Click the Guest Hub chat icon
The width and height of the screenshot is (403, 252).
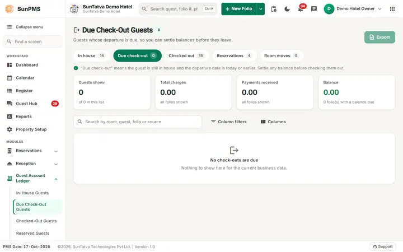coord(10,104)
